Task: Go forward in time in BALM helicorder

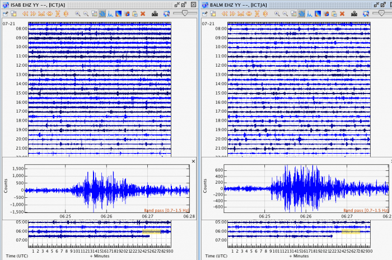Action: coord(232,14)
